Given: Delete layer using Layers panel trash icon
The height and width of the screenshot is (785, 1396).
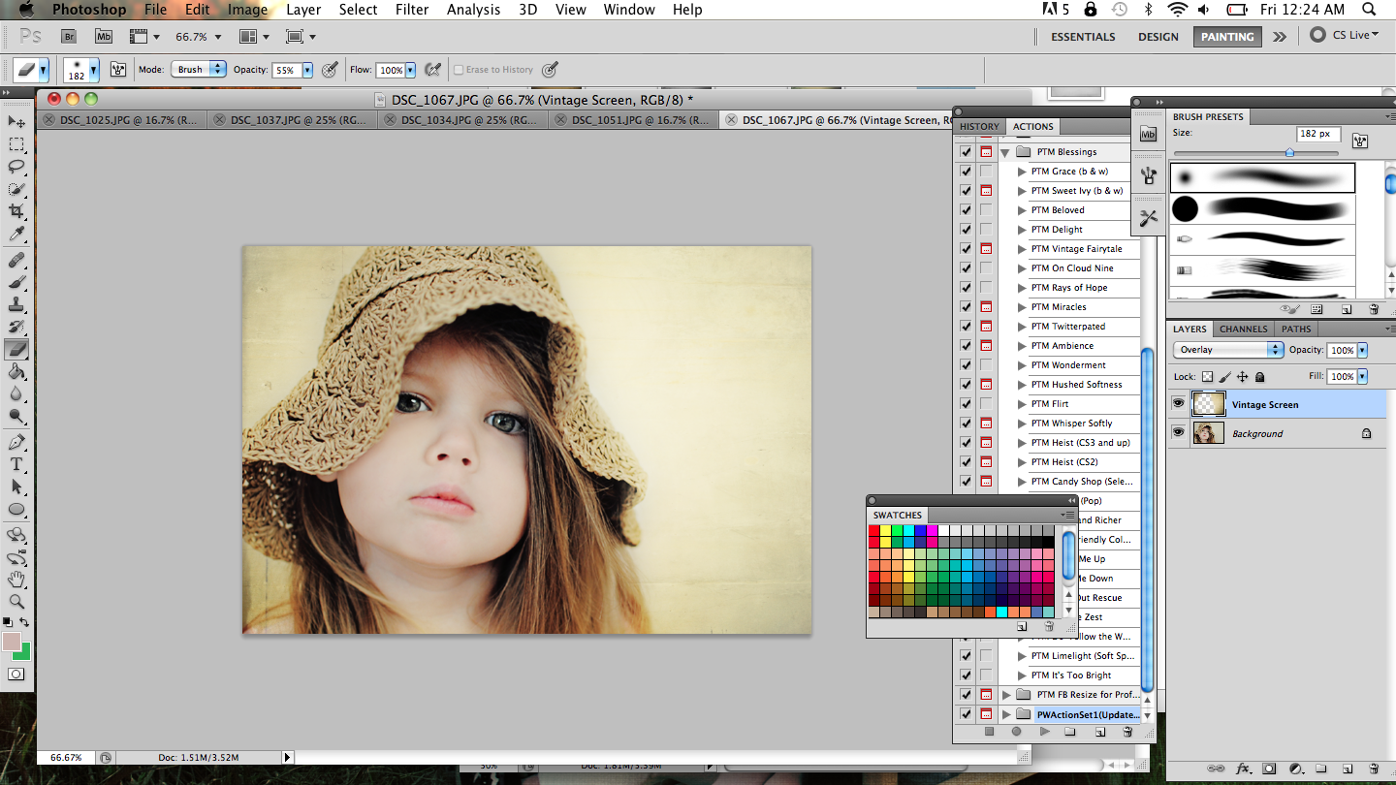Looking at the screenshot, I should [1372, 769].
